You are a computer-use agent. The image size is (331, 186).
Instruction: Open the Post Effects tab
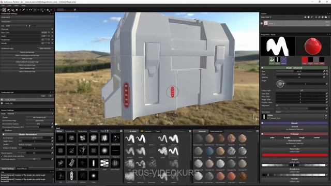(x=22, y=169)
